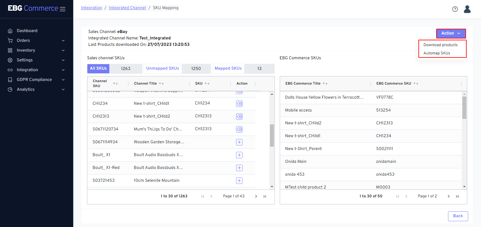Open the Action dropdown button
Screen dimensions: 481x227
[x=451, y=33]
